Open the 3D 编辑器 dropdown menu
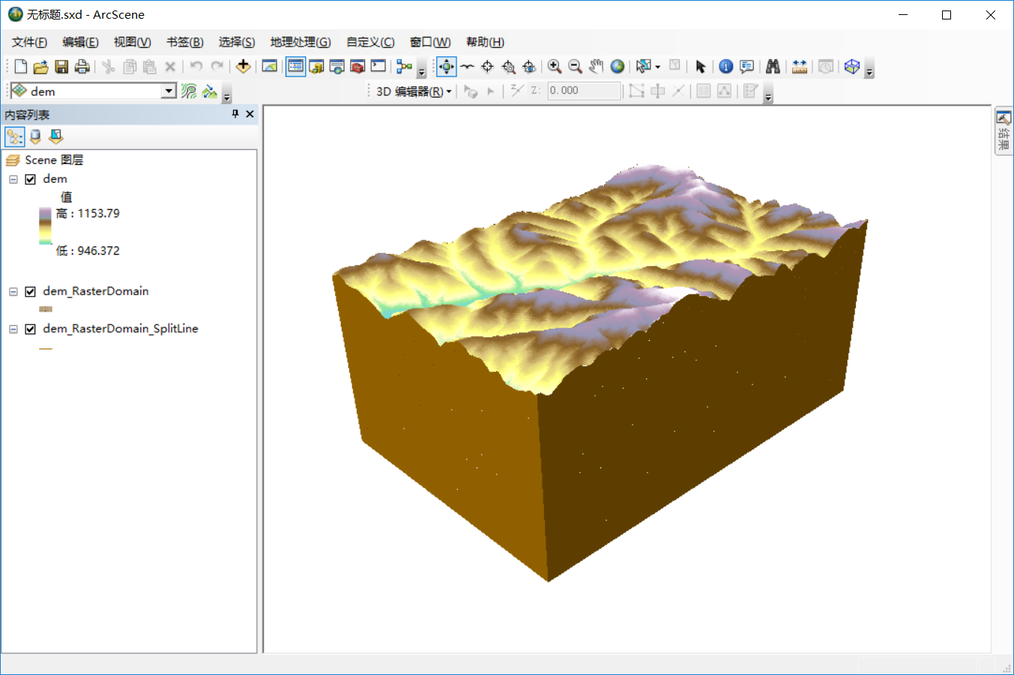Image resolution: width=1014 pixels, height=675 pixels. [x=414, y=91]
